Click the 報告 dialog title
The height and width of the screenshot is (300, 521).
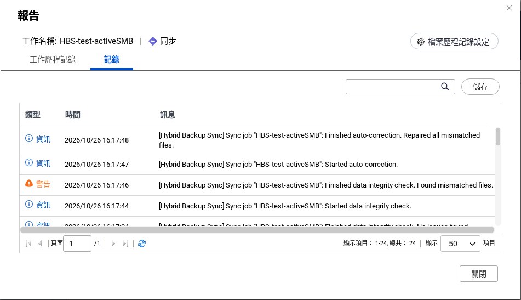(x=28, y=16)
